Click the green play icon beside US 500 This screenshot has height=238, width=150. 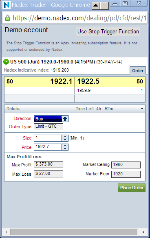[x=6, y=62]
